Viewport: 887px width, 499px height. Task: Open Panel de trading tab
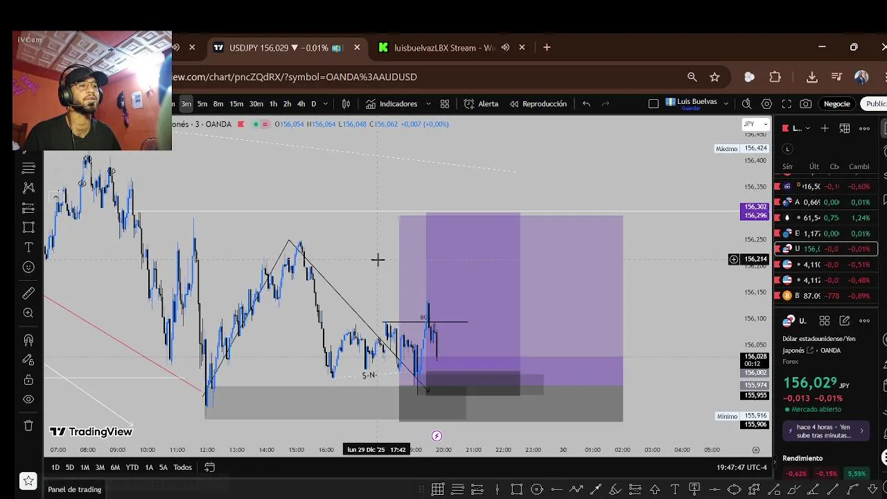[74, 489]
